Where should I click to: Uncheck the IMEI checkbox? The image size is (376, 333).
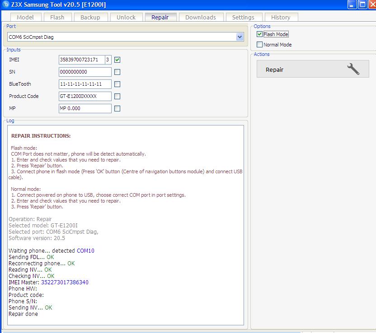coord(117,60)
